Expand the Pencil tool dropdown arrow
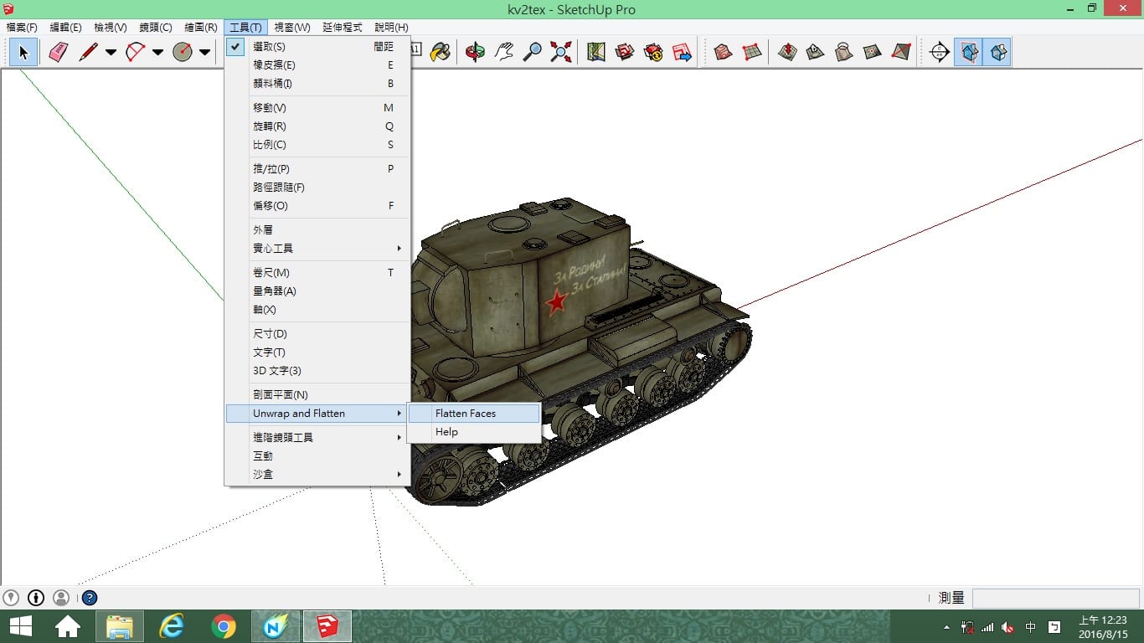 click(x=111, y=52)
